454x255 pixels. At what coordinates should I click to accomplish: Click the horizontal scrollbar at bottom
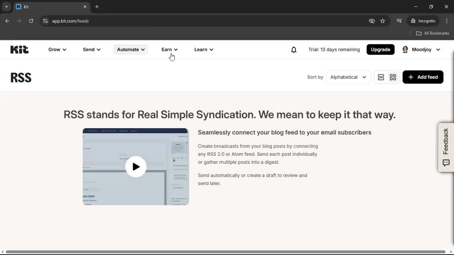tap(225, 252)
